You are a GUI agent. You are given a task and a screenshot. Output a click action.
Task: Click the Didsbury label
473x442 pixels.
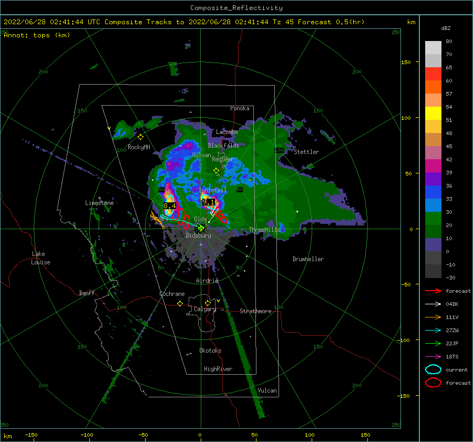198,235
